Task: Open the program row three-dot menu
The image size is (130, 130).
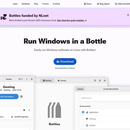Action: 29,110
